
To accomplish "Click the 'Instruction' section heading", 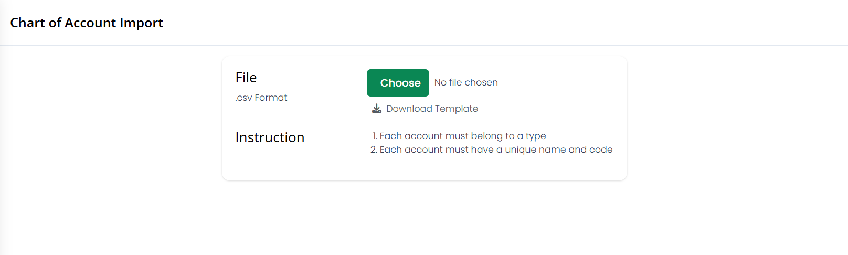I will (x=270, y=137).
